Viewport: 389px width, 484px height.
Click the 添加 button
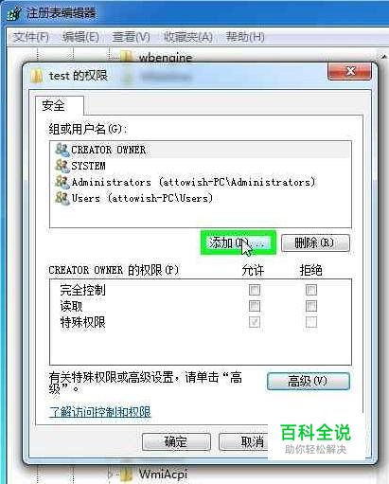pos(239,242)
